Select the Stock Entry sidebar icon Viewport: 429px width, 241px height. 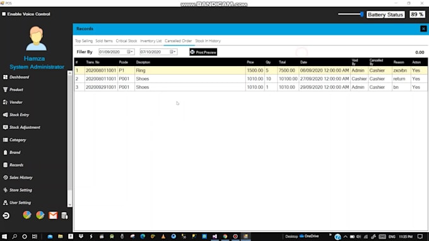tap(5, 115)
